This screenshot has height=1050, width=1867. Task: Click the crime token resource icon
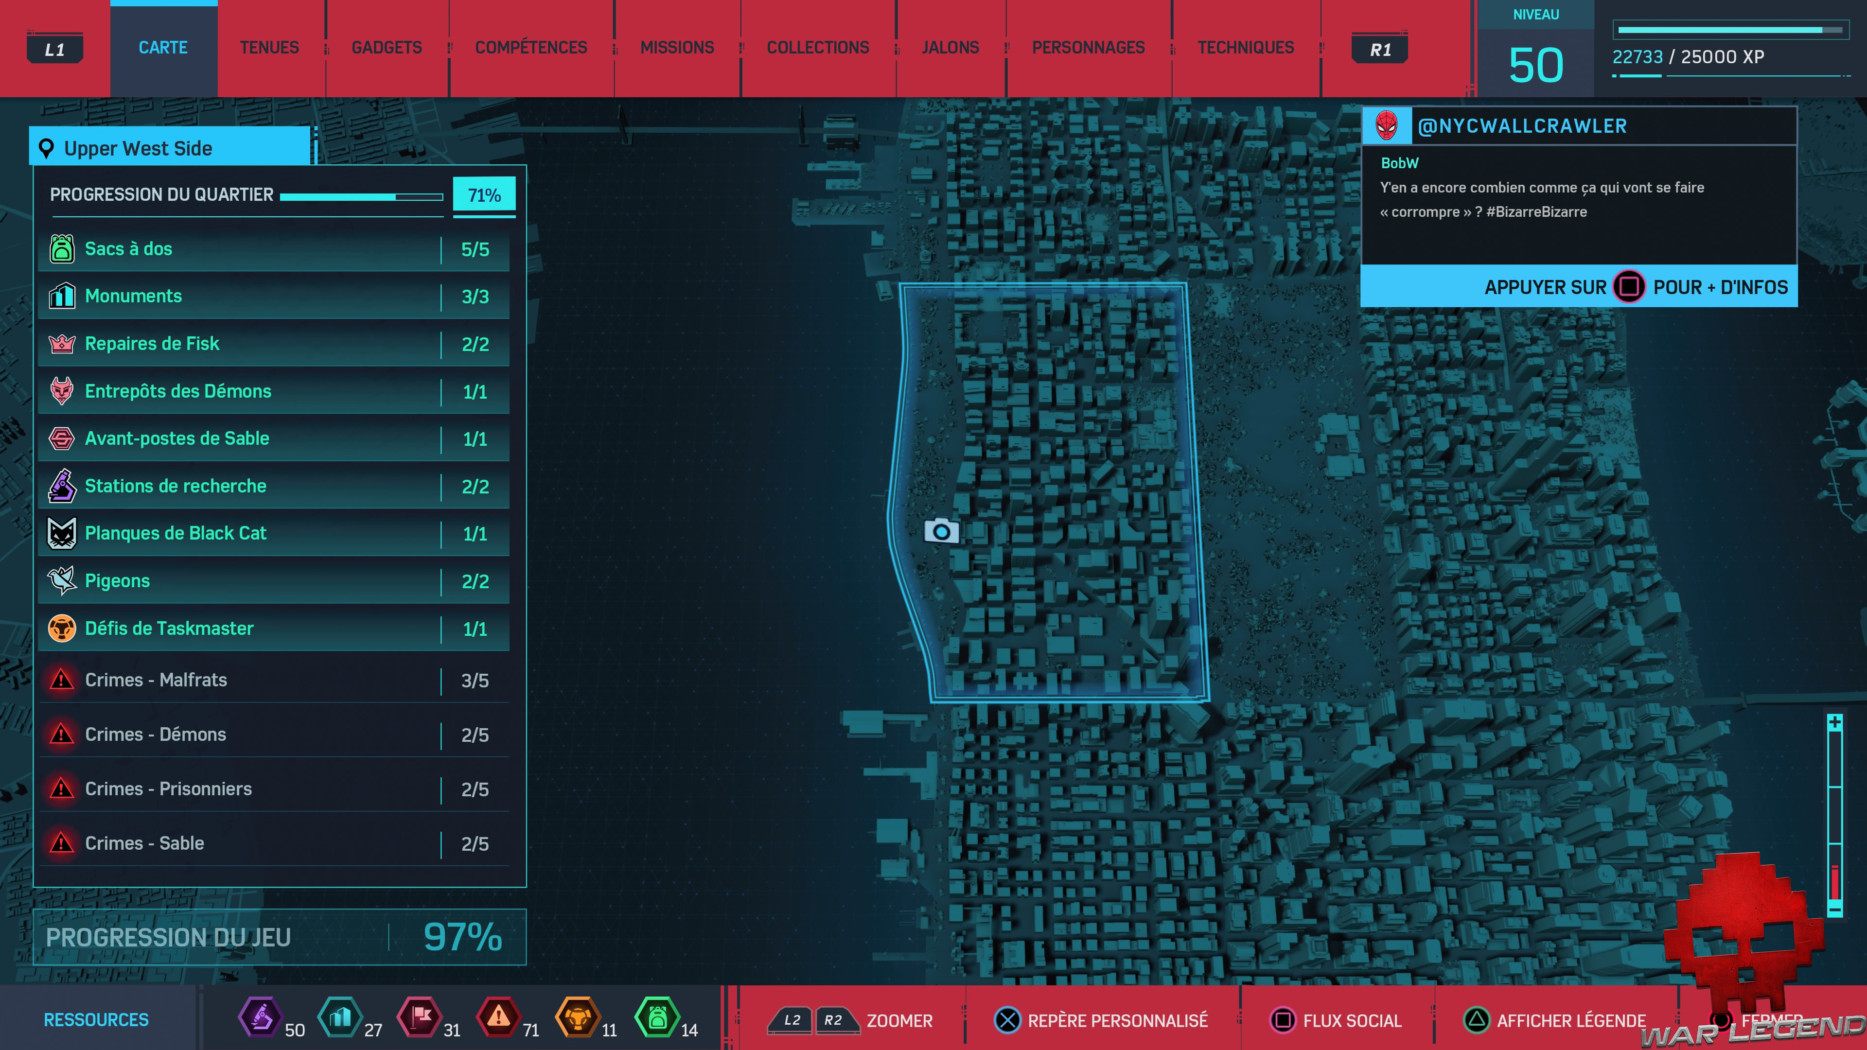click(499, 1017)
